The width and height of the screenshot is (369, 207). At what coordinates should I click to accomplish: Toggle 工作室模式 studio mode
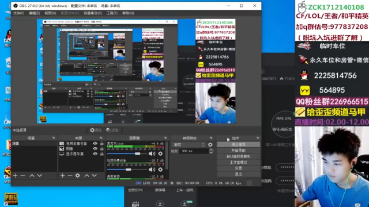click(238, 162)
